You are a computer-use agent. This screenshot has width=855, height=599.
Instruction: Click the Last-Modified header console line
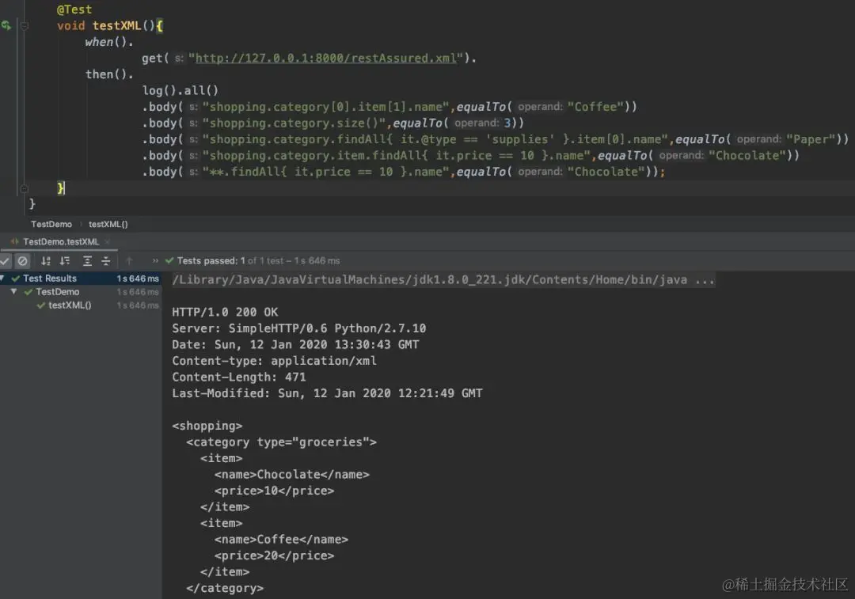(327, 393)
